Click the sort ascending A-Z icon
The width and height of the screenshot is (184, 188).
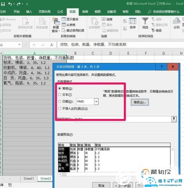pyautogui.click(x=125, y=21)
